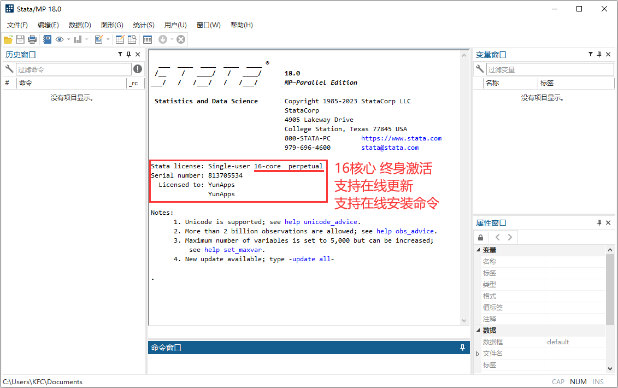Toggle the pin of 命令窗口 panel
This screenshot has width=618, height=388.
462,348
